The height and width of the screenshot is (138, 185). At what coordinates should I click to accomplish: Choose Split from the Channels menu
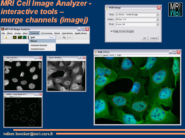tap(42, 37)
